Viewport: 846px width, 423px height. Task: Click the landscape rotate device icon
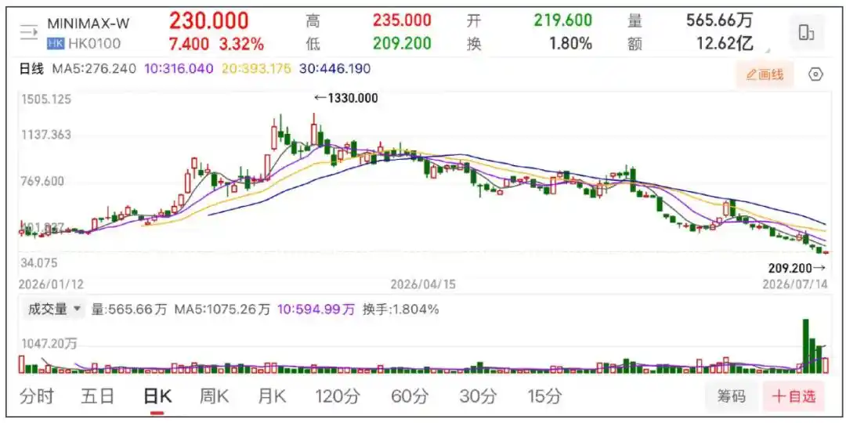click(807, 32)
